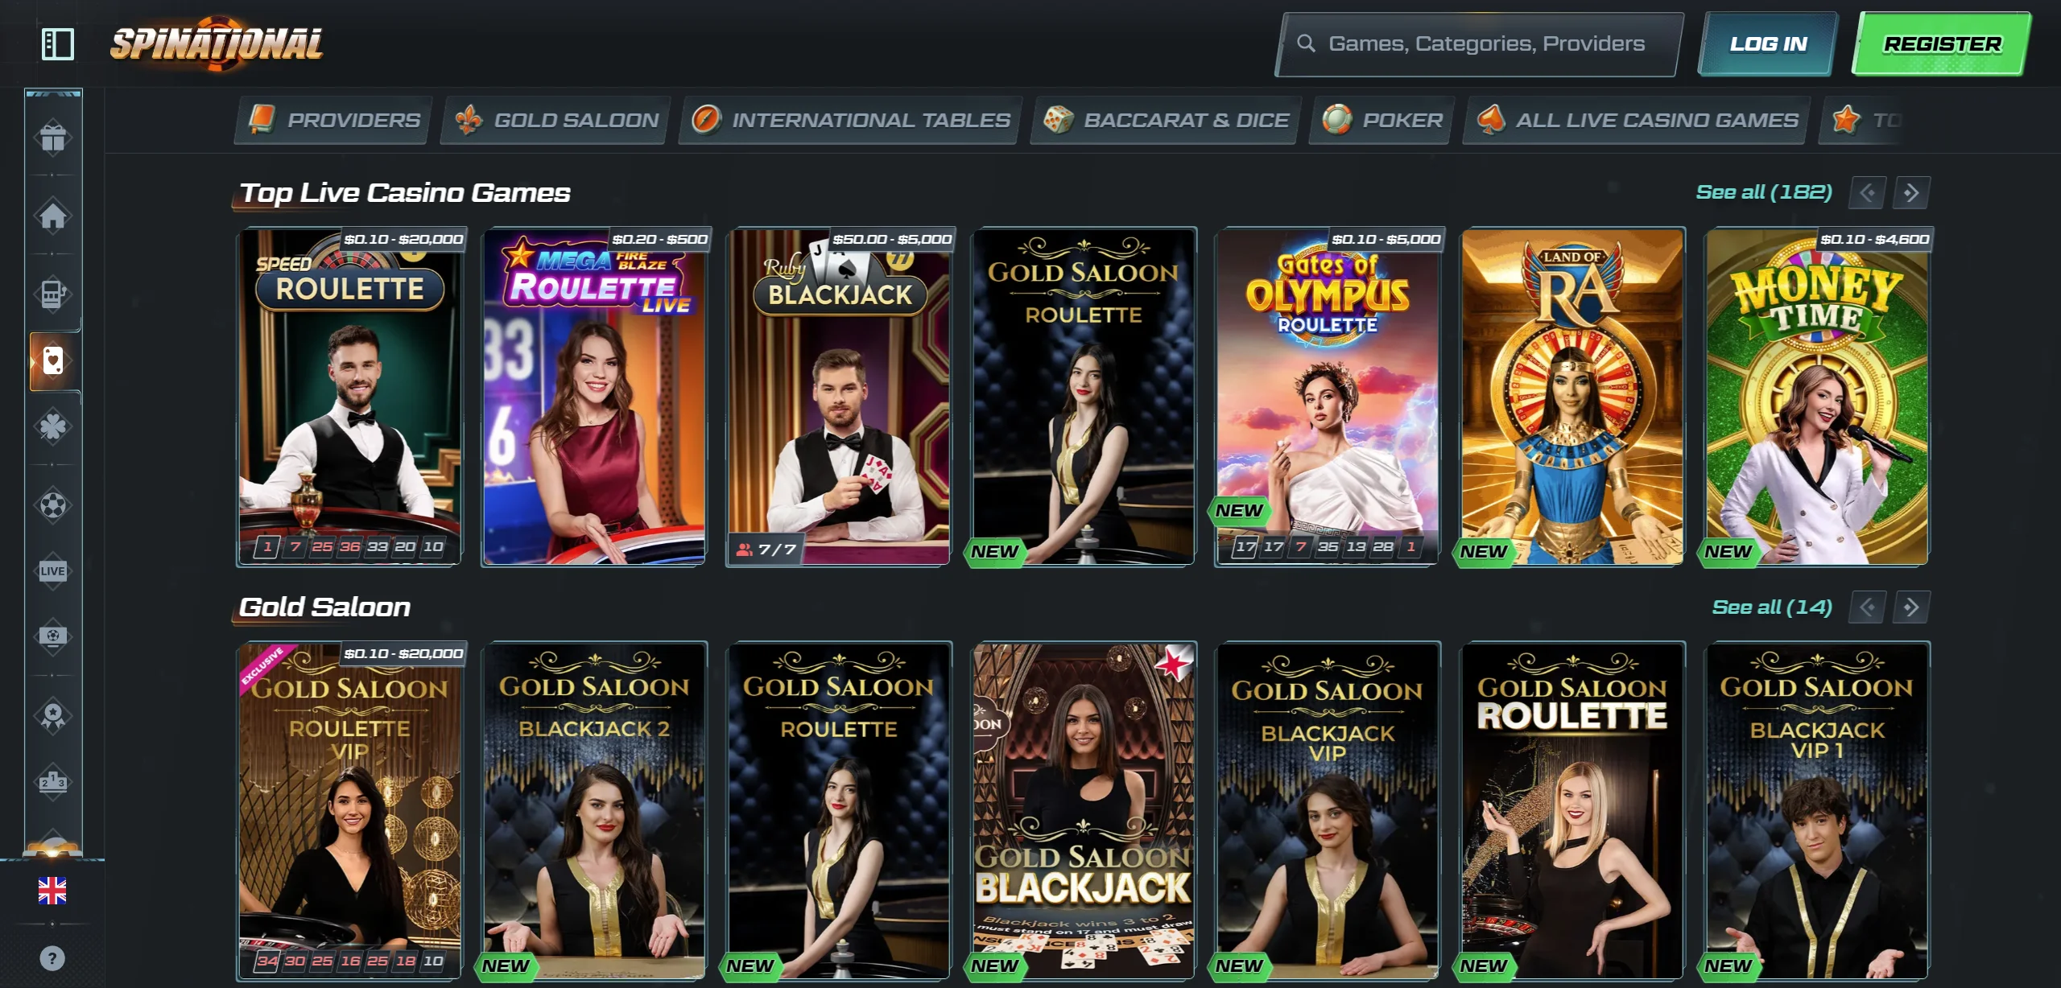2061x988 pixels.
Task: Open the Gold Saloon category tab
Action: [556, 120]
